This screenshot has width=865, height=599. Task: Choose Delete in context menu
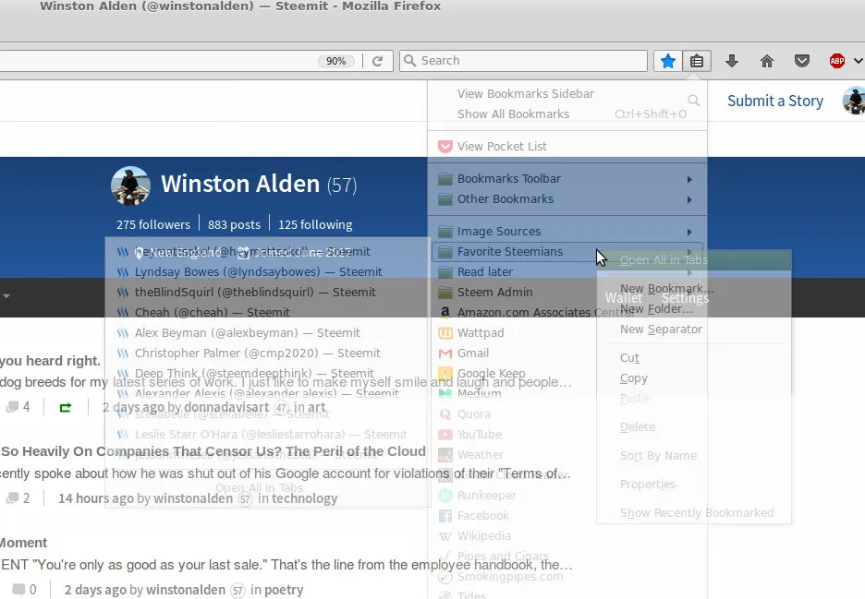694,427
